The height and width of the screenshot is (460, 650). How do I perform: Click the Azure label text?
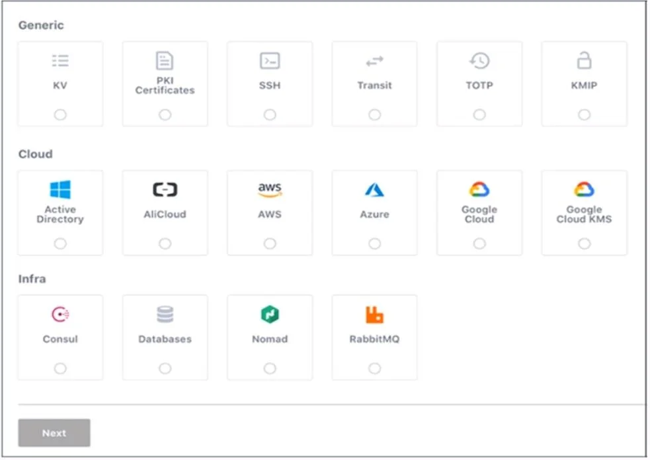[x=375, y=214]
